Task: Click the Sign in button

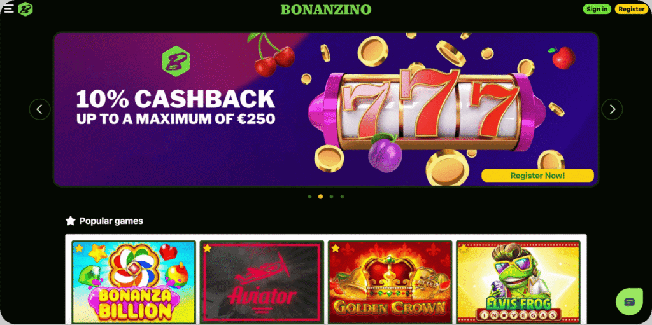Action: pyautogui.click(x=597, y=9)
